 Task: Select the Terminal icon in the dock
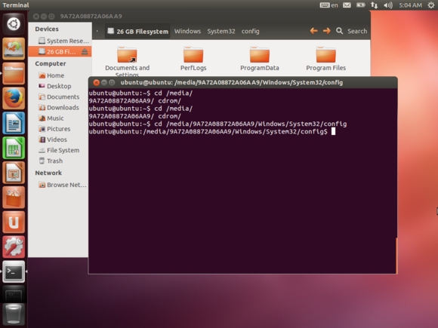pos(14,271)
